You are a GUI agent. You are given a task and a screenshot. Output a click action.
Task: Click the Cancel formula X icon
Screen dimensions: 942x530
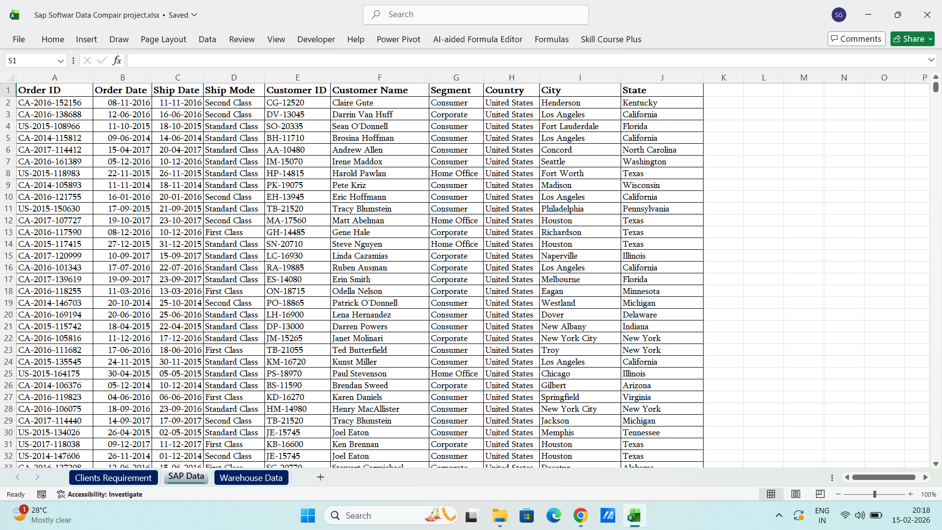87,60
